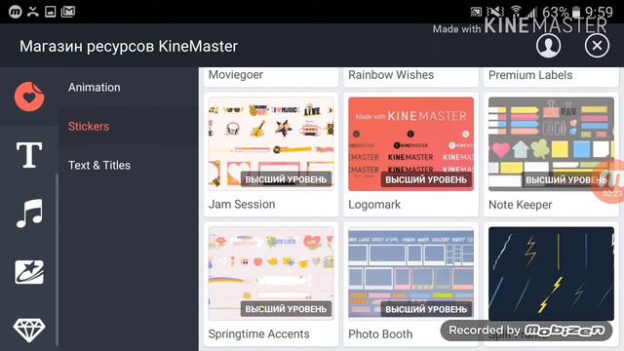
Task: Close the KineMaster asset store
Action: (x=597, y=46)
